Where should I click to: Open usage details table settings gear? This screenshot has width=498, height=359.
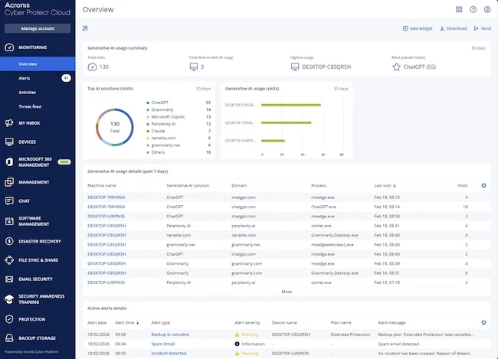(x=483, y=185)
